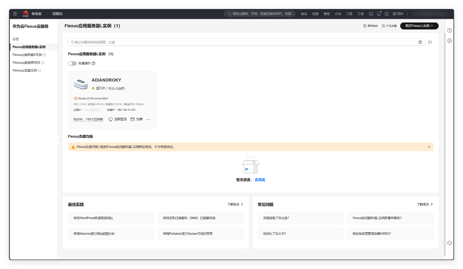Close the Flexus load balancer warning

(x=429, y=147)
